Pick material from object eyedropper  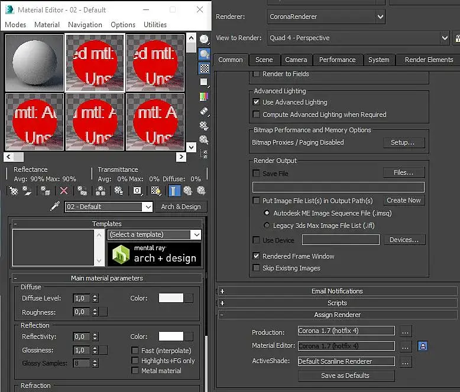(55, 206)
